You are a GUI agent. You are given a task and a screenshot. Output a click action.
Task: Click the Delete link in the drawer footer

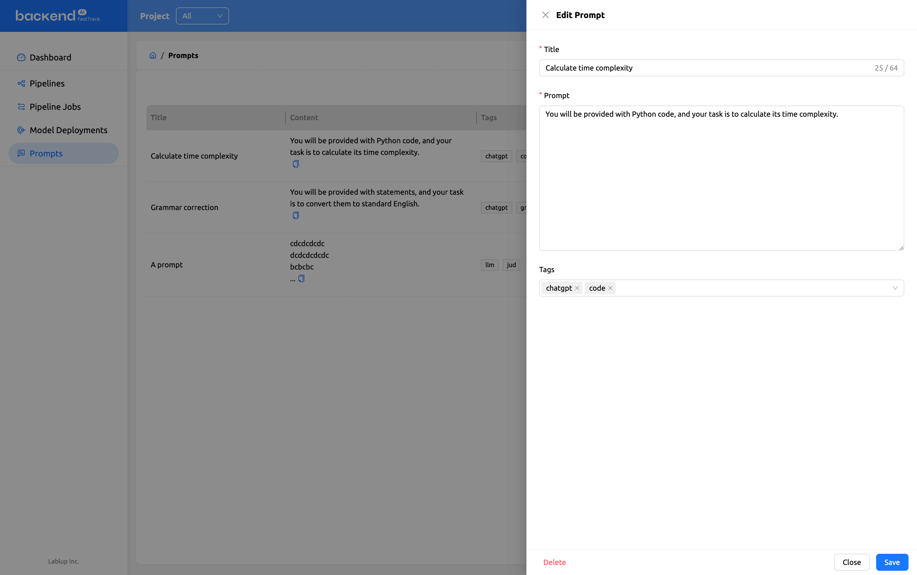pos(554,562)
